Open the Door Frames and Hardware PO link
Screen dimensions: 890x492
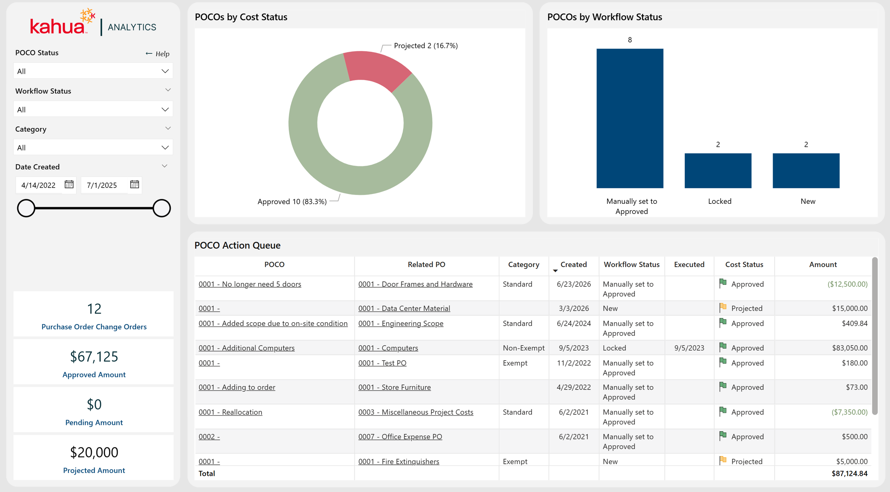click(x=415, y=284)
